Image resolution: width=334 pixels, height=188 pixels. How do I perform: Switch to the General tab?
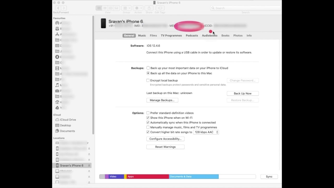point(129,36)
